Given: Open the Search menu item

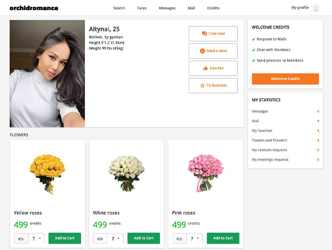Looking at the screenshot, I should point(119,8).
